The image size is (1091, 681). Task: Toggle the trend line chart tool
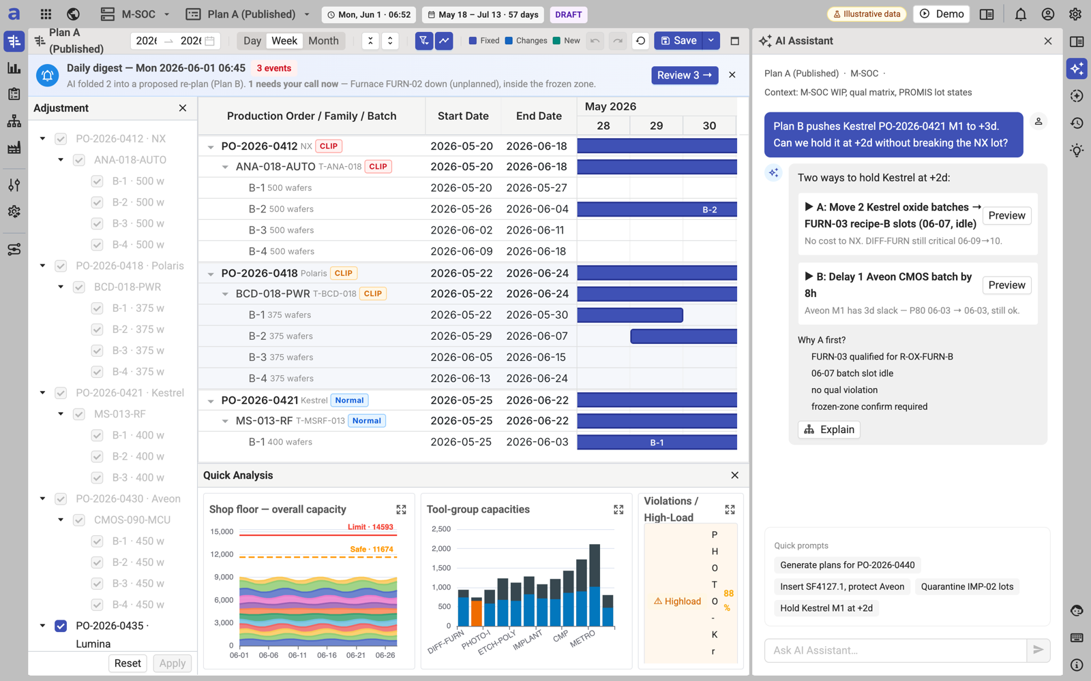pyautogui.click(x=444, y=41)
